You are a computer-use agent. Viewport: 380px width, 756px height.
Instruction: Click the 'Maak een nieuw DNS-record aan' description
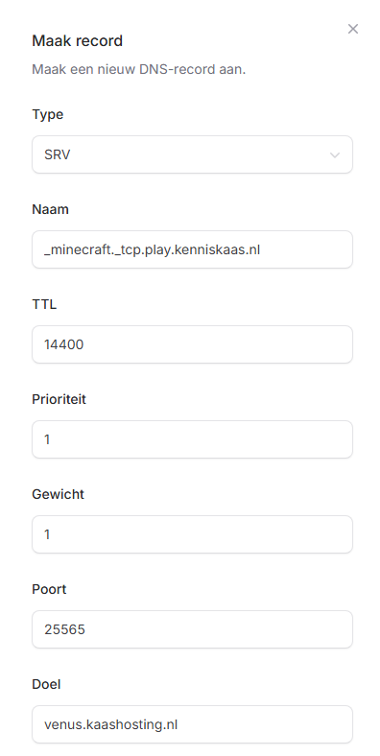(x=139, y=69)
